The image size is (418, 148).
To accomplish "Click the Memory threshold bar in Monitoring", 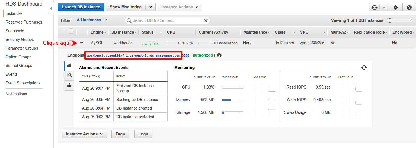I will click(x=232, y=100).
